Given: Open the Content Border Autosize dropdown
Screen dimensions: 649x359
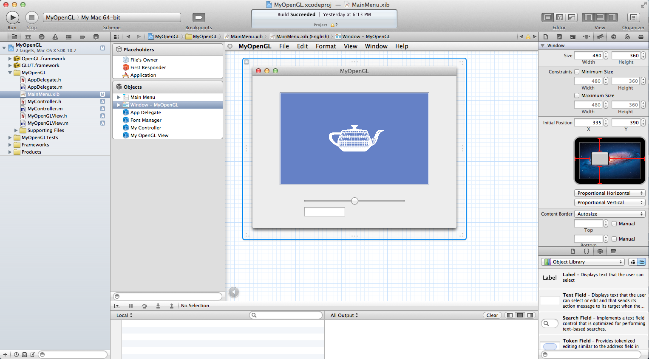Looking at the screenshot, I should click(x=609, y=214).
